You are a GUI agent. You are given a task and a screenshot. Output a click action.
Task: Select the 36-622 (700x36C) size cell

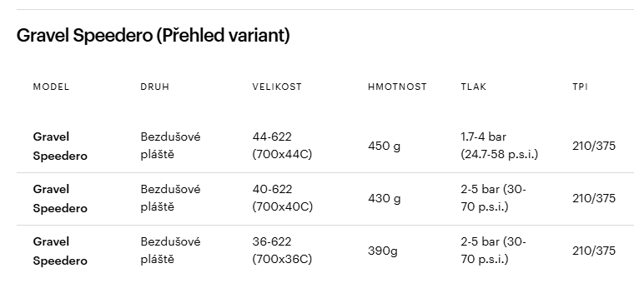[x=282, y=251]
